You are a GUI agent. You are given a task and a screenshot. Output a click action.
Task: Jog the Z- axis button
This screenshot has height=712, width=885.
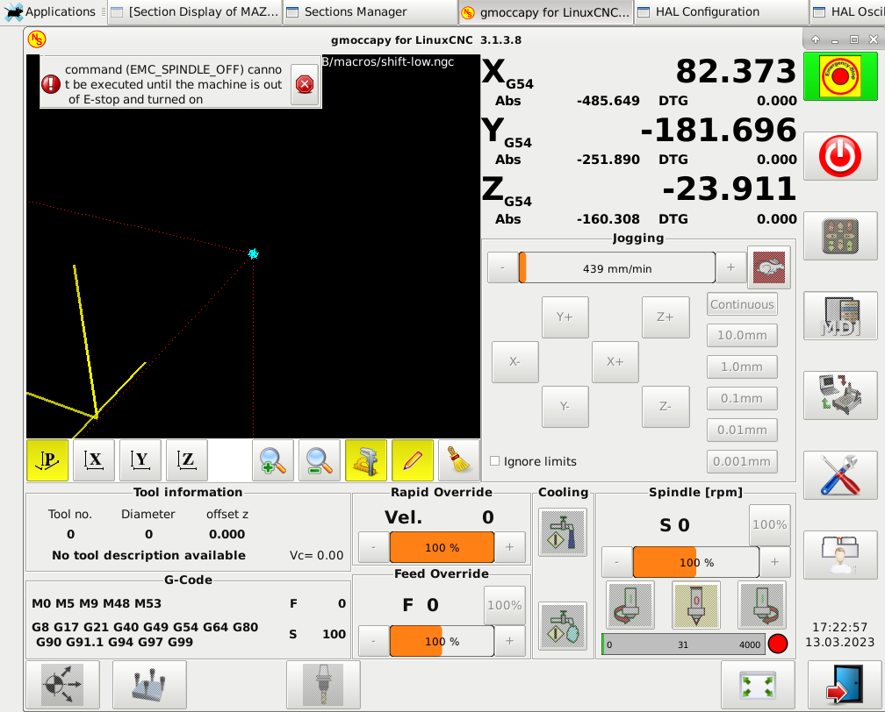coord(666,407)
